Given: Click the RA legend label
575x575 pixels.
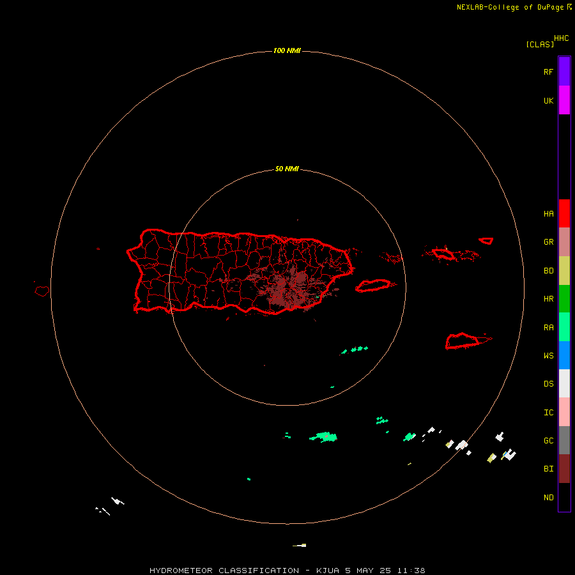Looking at the screenshot, I should 548,328.
